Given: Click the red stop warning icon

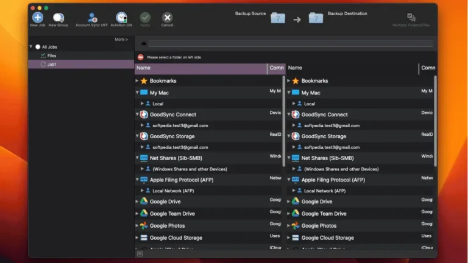Looking at the screenshot, I should 141,57.
